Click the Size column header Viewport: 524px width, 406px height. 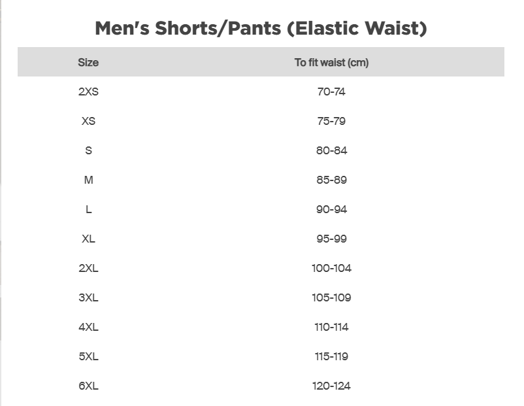point(88,63)
